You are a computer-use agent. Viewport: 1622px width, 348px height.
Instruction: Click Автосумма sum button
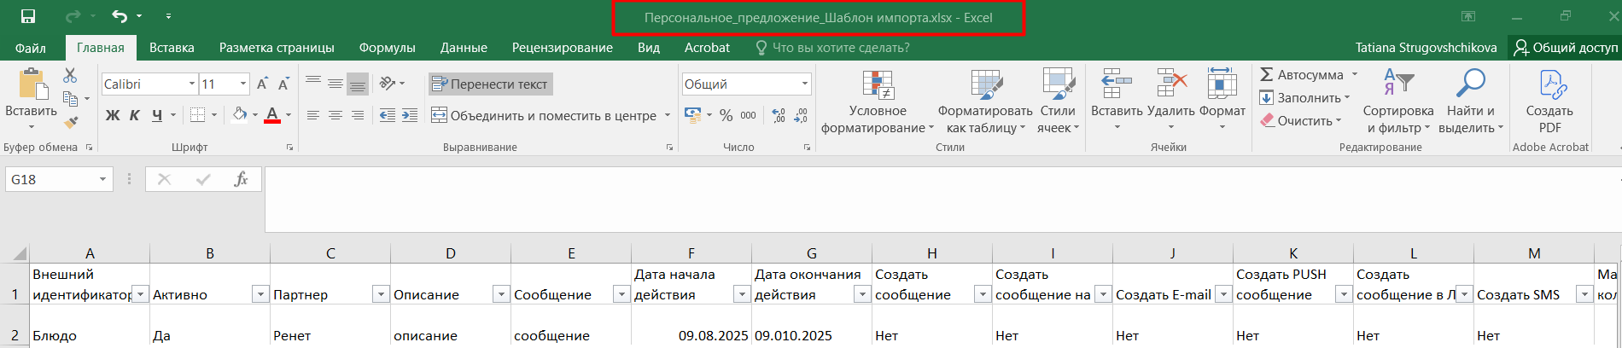coord(1302,75)
